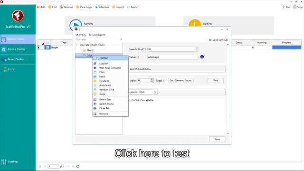Image resolution: width=304 pixels, height=171 pixels.
Task: Open the Proxy tab in dialog
Action: pyautogui.click(x=81, y=35)
